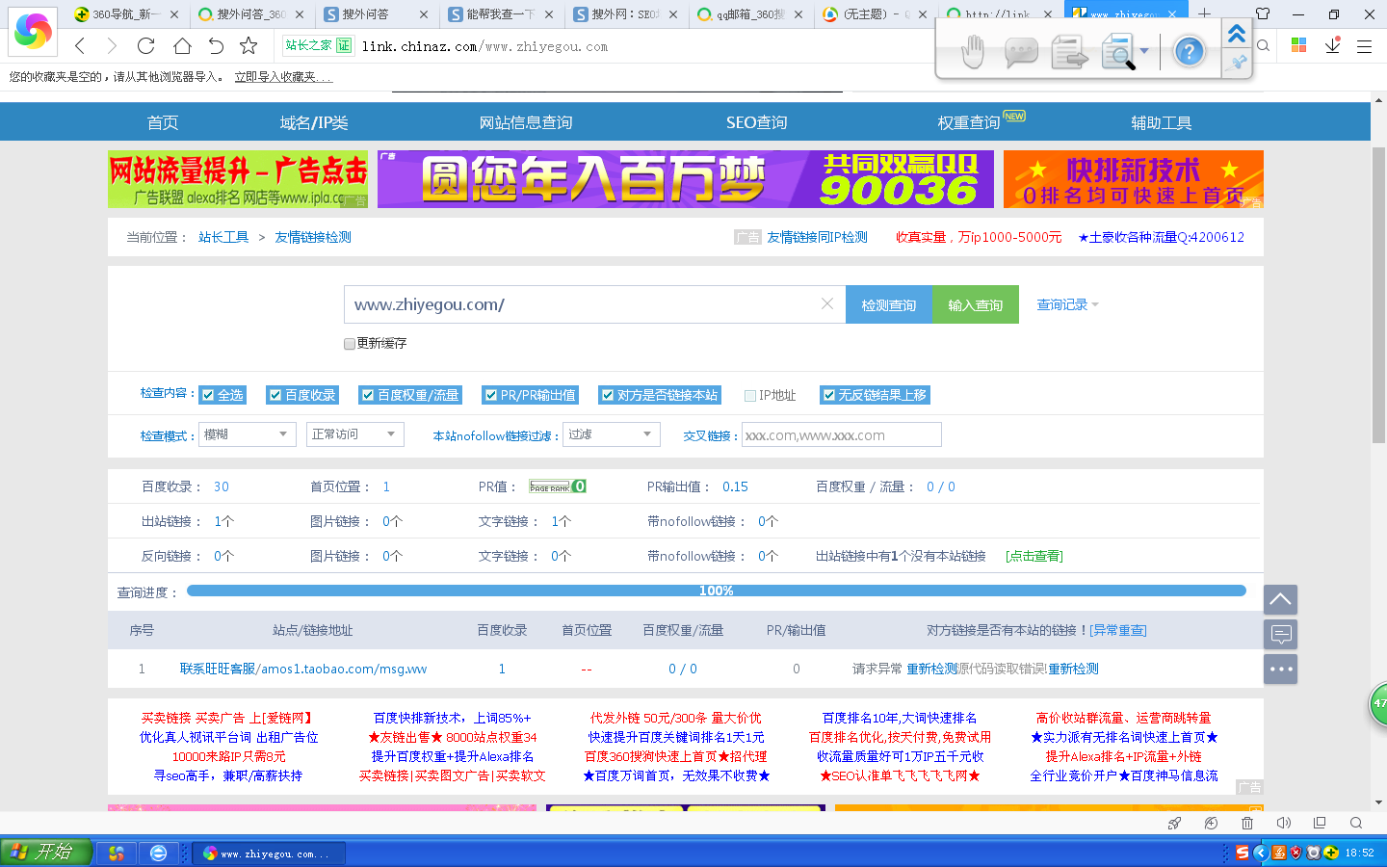Click the browser forward arrow
Image resolution: width=1387 pixels, height=867 pixels.
coord(112,46)
